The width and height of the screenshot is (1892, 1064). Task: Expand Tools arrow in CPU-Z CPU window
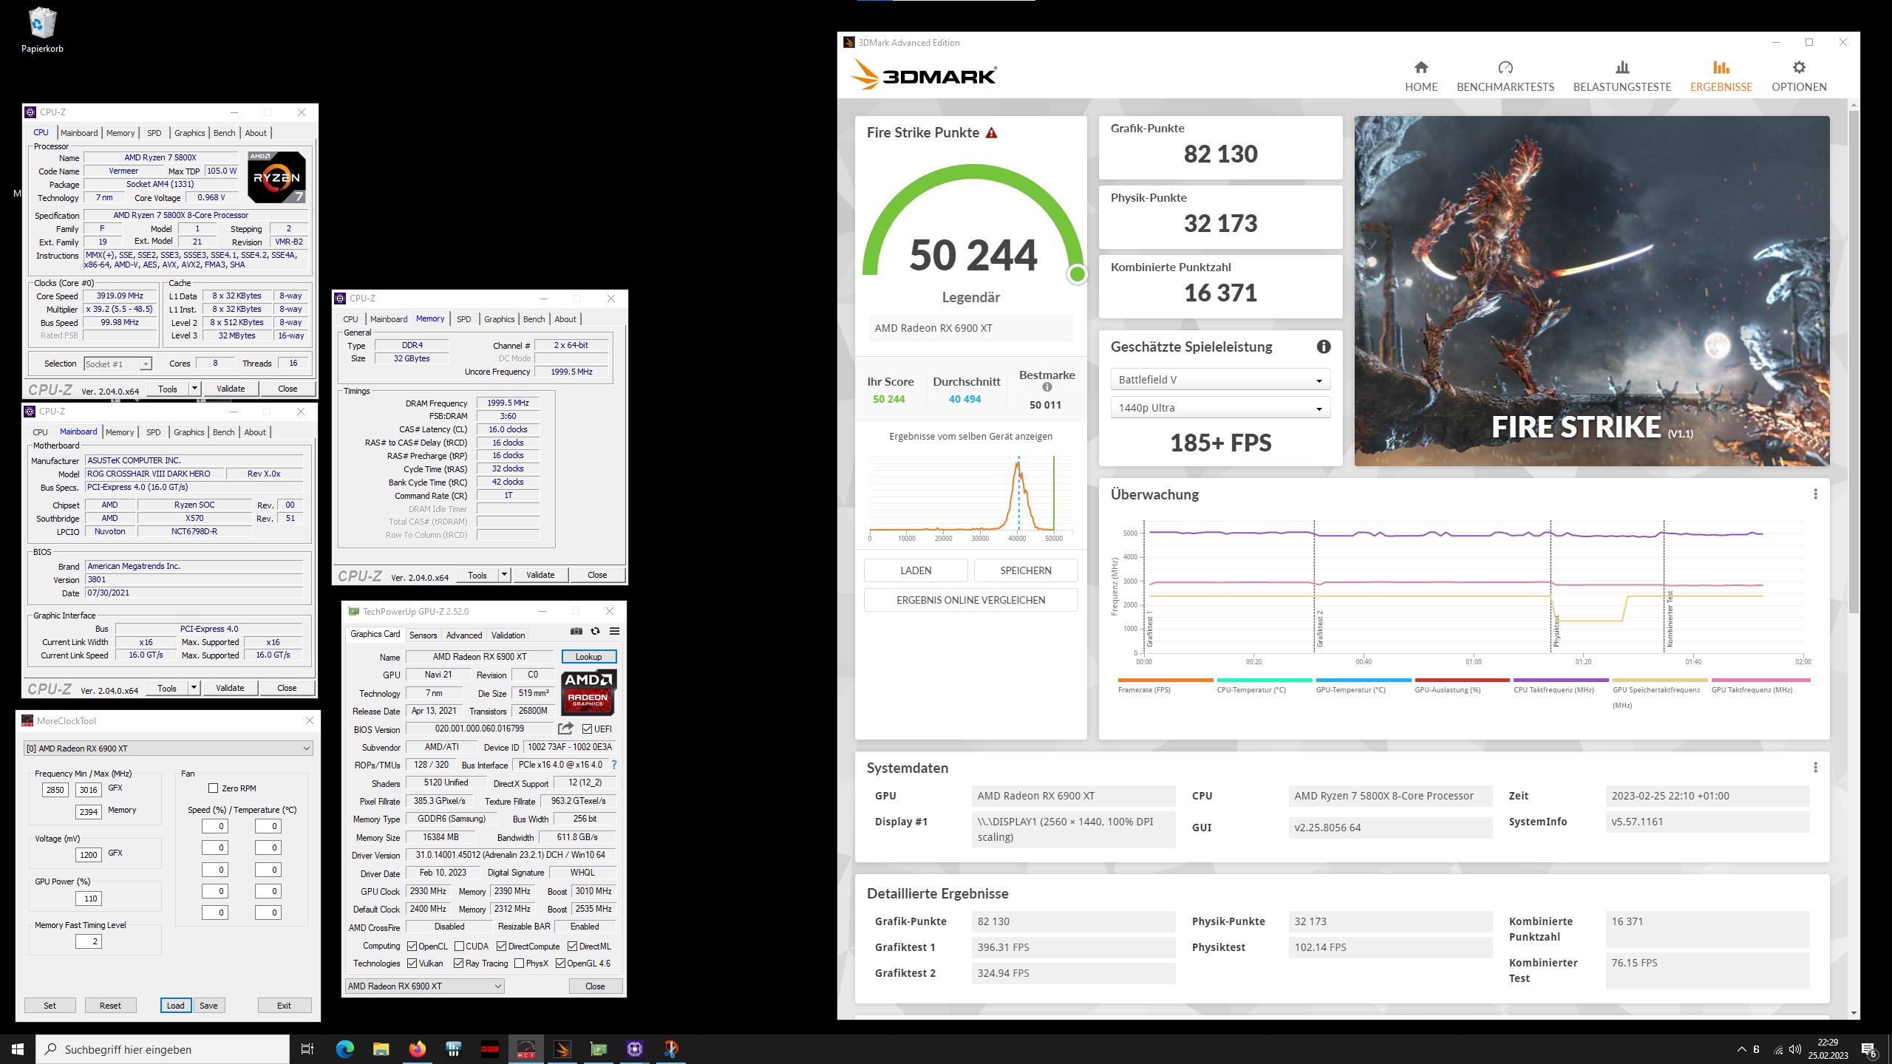tap(194, 389)
